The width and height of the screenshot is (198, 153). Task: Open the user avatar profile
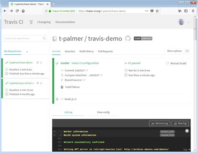tap(181, 22)
